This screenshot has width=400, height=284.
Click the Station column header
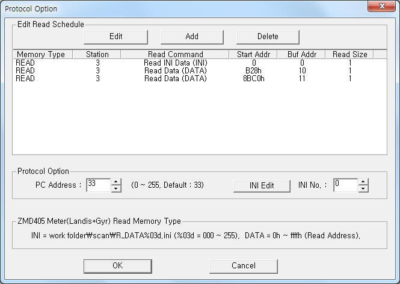point(97,55)
